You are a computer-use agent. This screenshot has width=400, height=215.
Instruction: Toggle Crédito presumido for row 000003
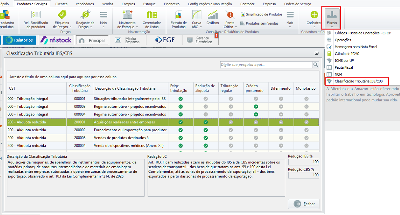point(256,107)
